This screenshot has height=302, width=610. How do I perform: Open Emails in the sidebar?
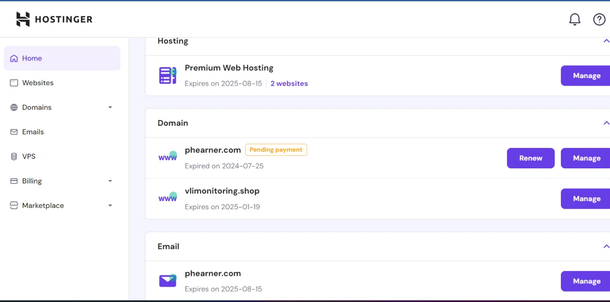pos(62,132)
